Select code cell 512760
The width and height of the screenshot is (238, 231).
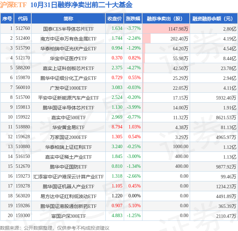point(23,28)
